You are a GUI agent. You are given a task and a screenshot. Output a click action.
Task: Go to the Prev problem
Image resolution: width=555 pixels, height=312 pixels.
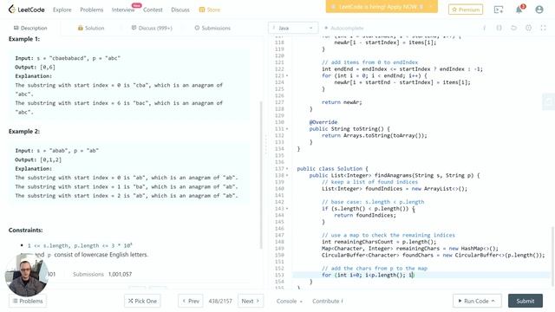point(191,301)
